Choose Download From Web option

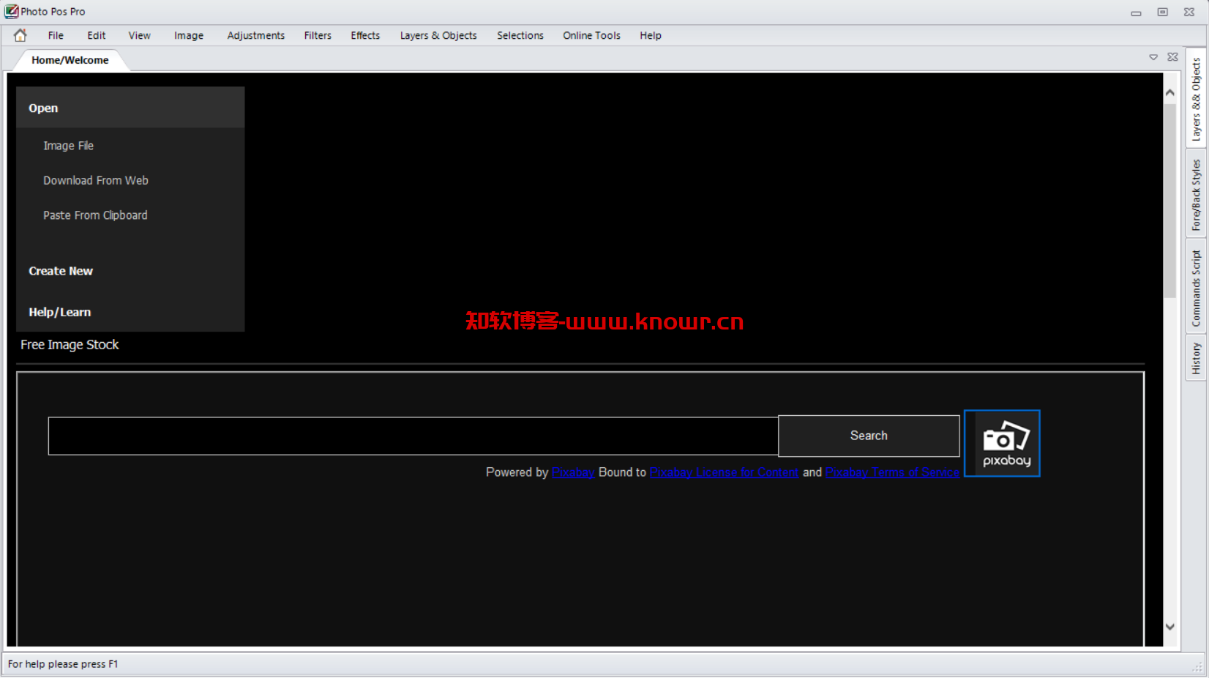pos(96,180)
